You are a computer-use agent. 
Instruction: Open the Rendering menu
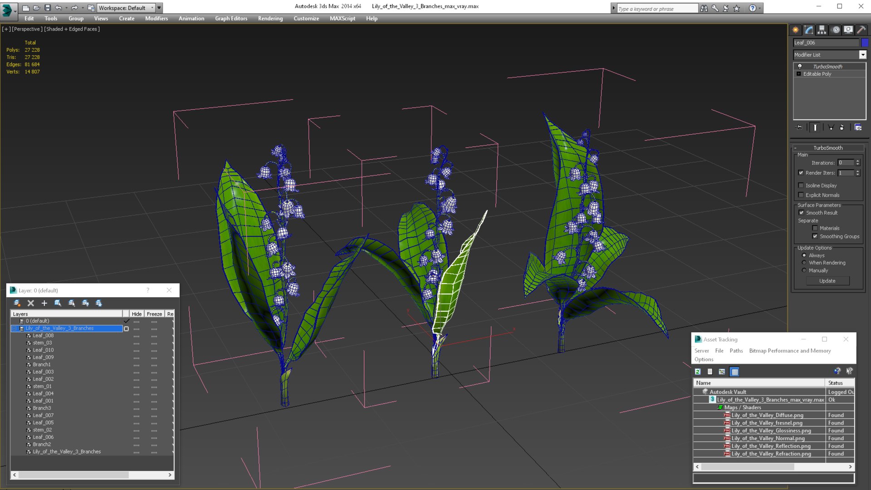(x=270, y=19)
